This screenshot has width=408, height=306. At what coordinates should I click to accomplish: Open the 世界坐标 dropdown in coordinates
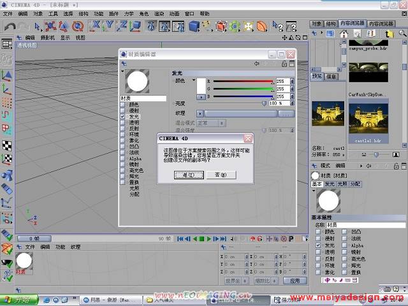pyautogui.click(x=237, y=280)
